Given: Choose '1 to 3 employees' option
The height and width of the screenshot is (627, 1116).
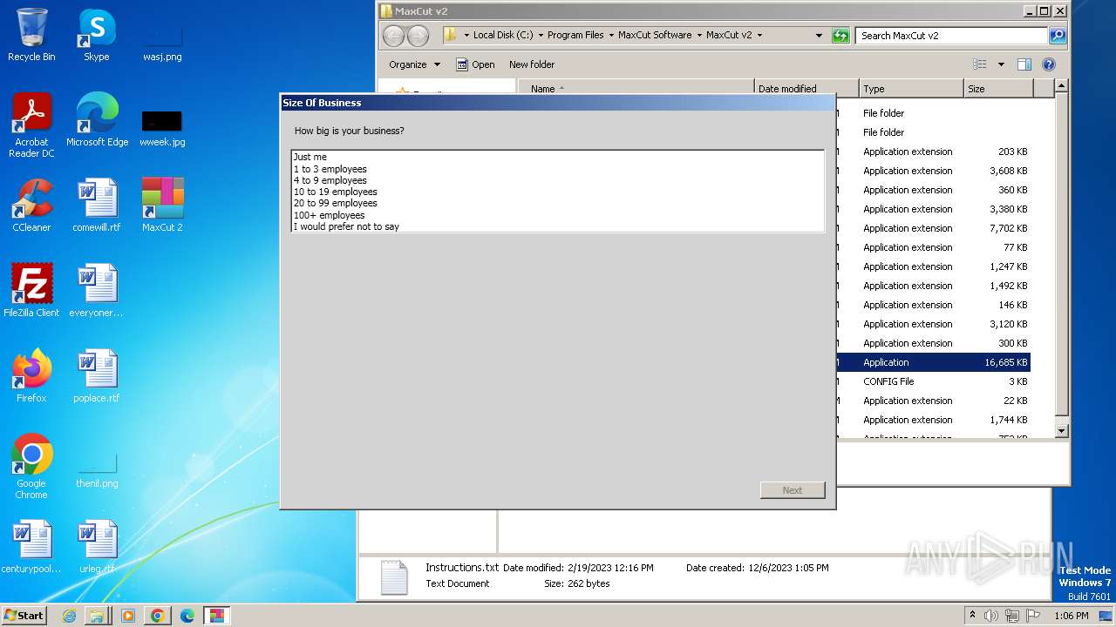Looking at the screenshot, I should (557, 169).
